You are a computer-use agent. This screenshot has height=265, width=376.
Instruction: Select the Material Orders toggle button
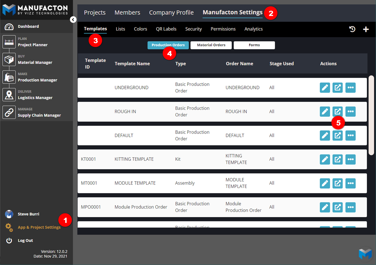coord(211,45)
